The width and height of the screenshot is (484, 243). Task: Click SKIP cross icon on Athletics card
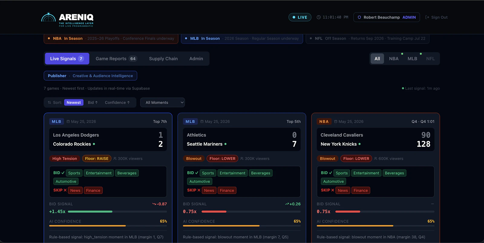coord(199,190)
